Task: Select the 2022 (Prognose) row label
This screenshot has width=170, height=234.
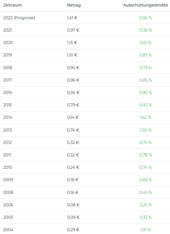Action: click(x=19, y=18)
